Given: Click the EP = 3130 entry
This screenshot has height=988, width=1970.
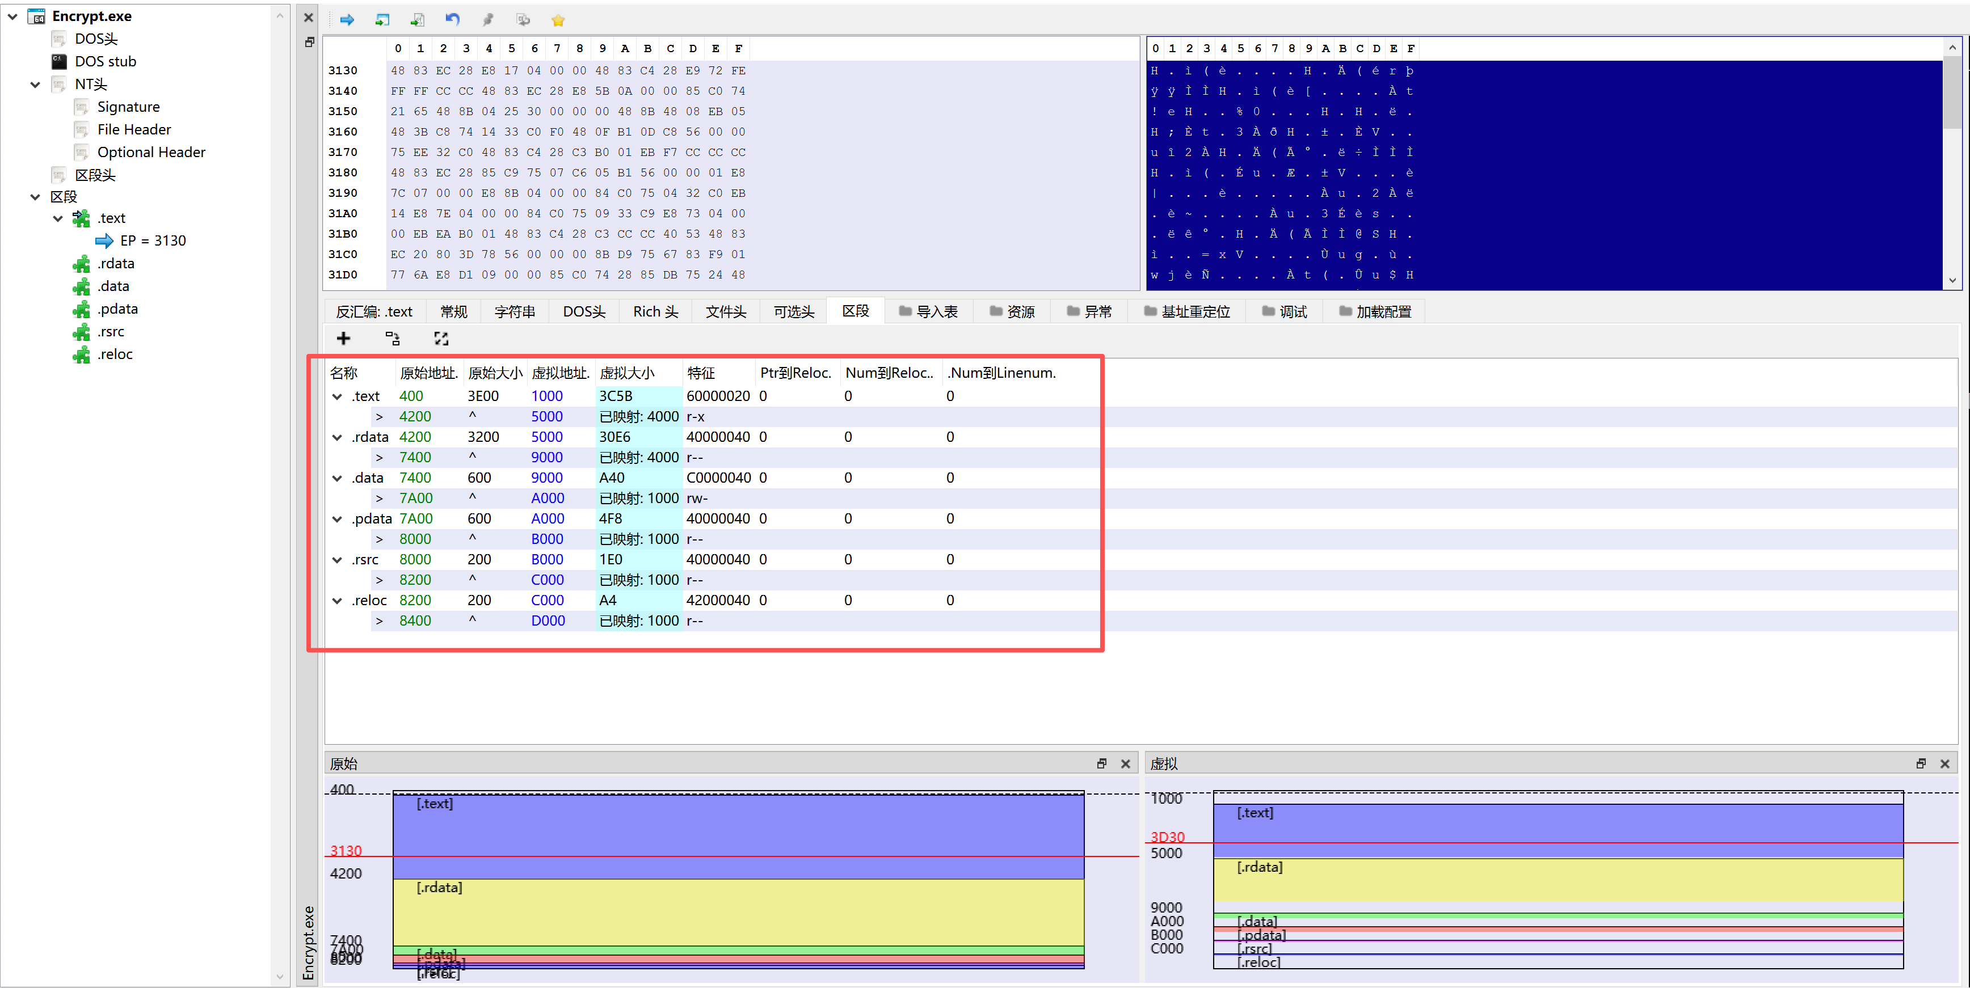Looking at the screenshot, I should tap(152, 240).
